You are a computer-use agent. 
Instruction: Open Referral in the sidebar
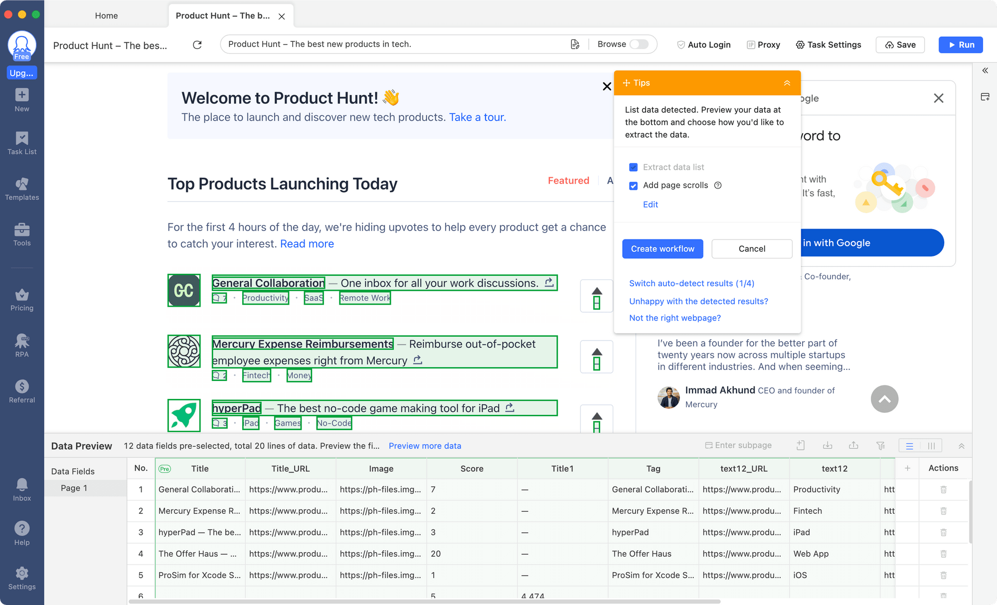[x=22, y=391]
